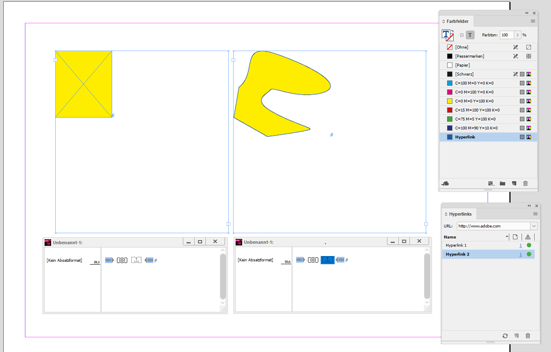551x352 pixels.
Task: Select the [Passermarken] swatch
Action: [x=488, y=56]
